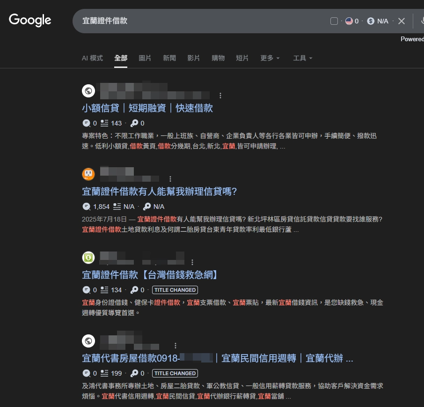Image resolution: width=424 pixels, height=407 pixels.
Task: Click blurred site name above 台灣借錢救急網 result
Action: point(142,258)
